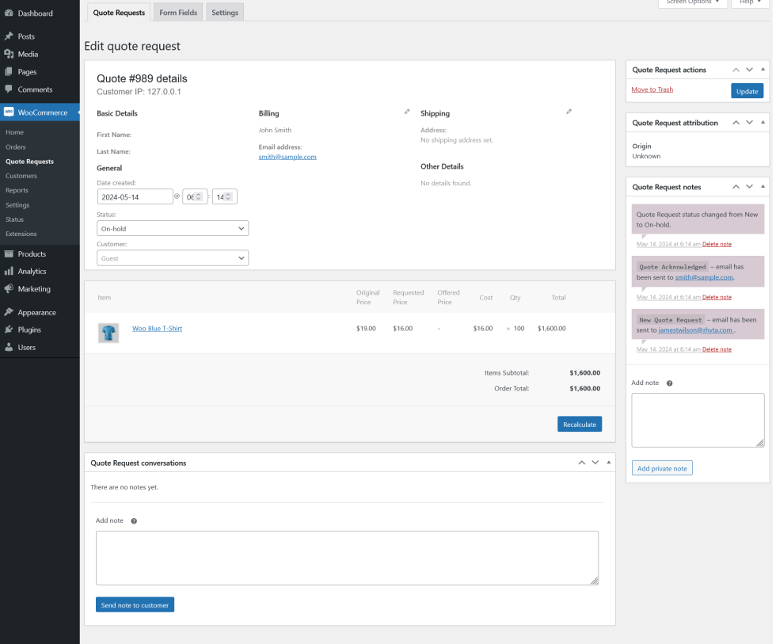Switch to the Settings tab
This screenshot has width=776, height=644.
point(225,13)
